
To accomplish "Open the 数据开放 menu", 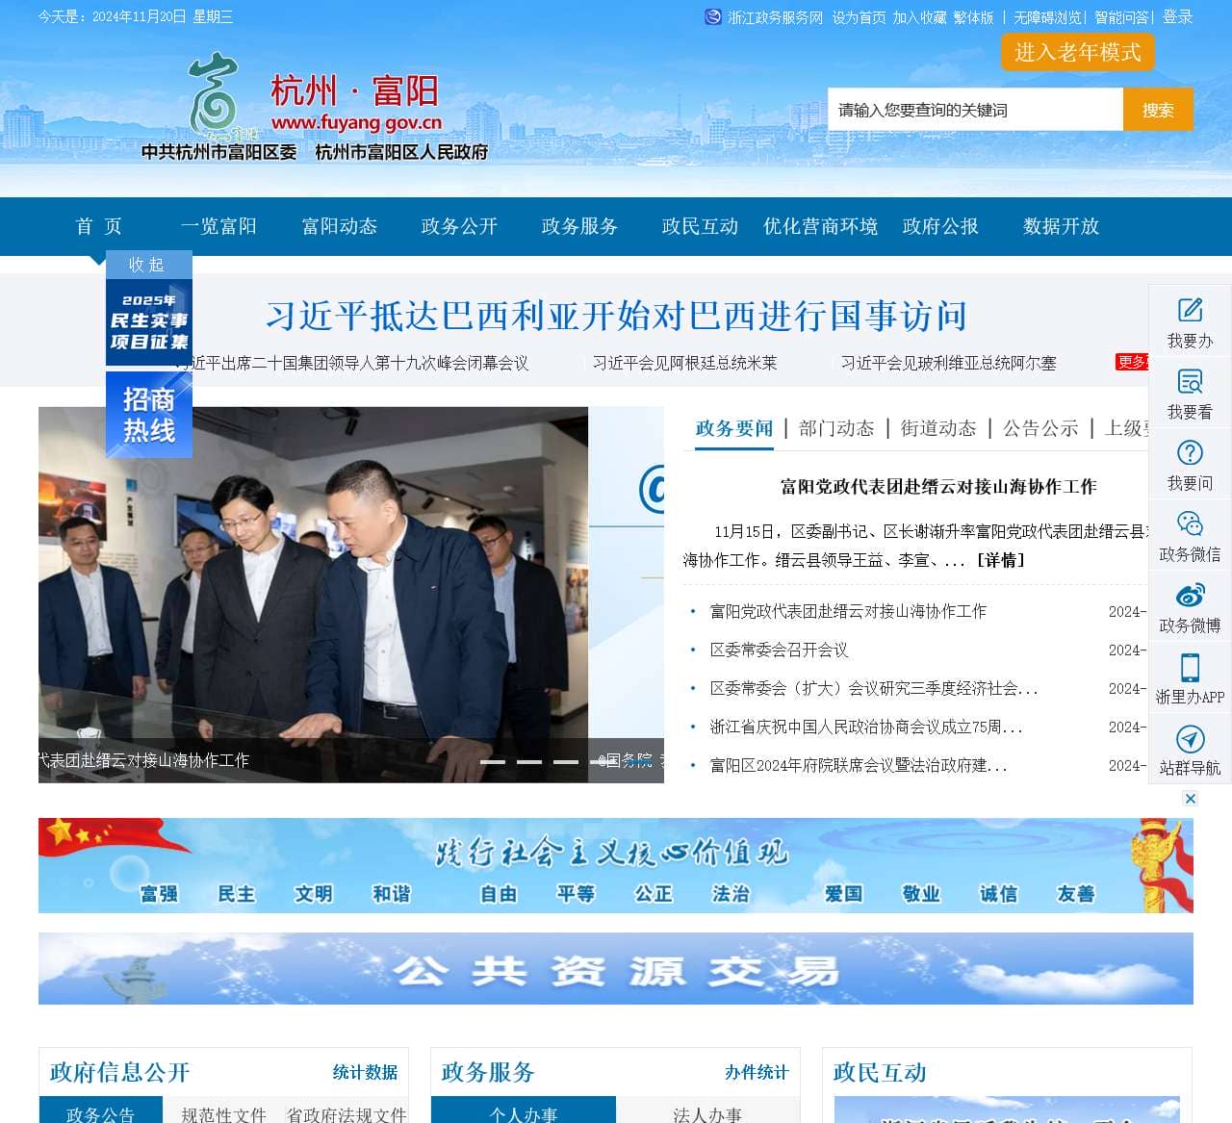I will point(1061,226).
